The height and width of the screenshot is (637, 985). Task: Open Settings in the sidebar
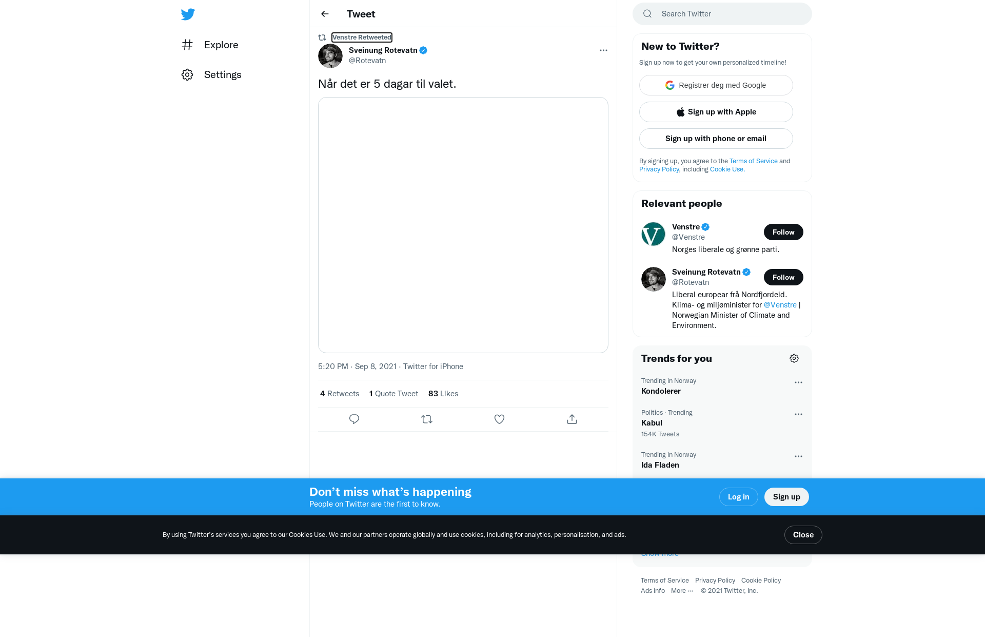click(x=211, y=74)
